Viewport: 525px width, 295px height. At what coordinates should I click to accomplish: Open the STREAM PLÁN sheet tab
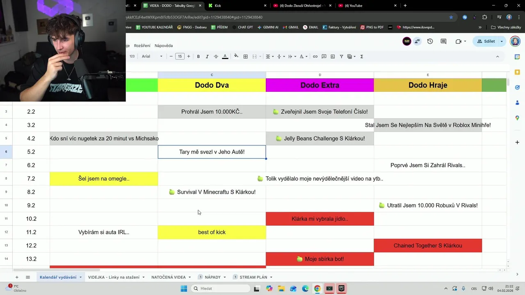(253, 277)
